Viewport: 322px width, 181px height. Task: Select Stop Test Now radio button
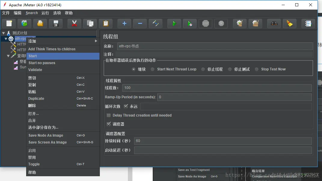pyautogui.click(x=256, y=69)
